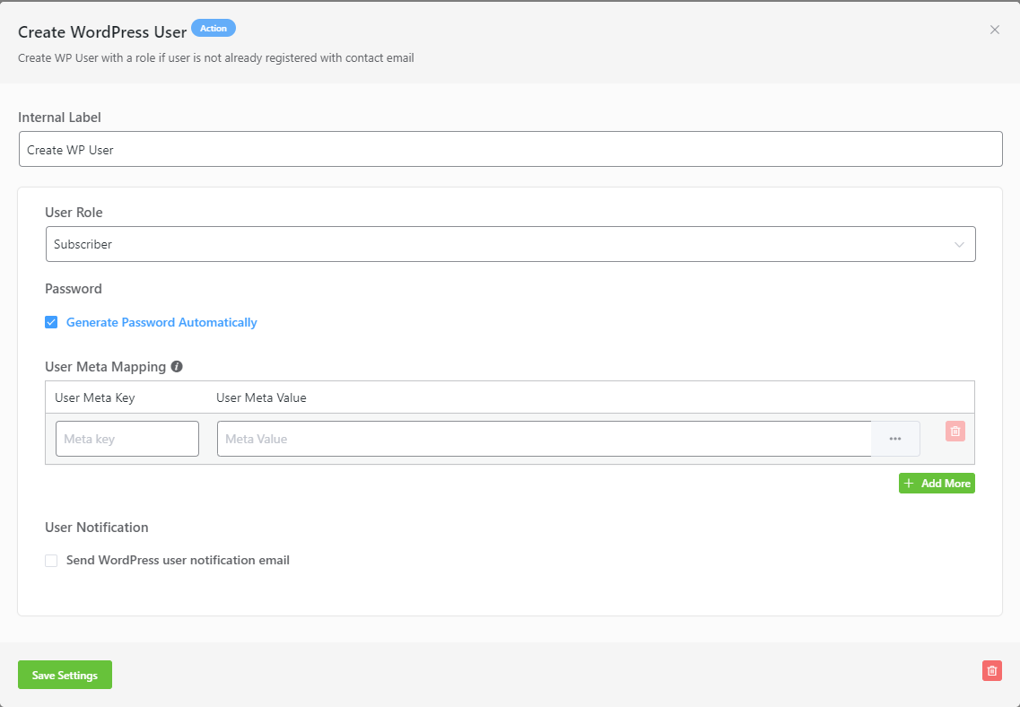The height and width of the screenshot is (707, 1020).
Task: Expand the User Role chevron arrow
Action: 959,245
